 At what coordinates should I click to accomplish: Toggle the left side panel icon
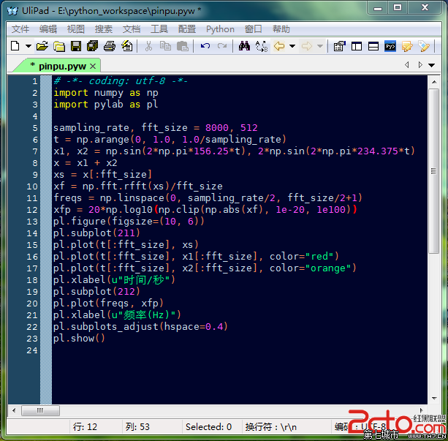[x=357, y=46]
